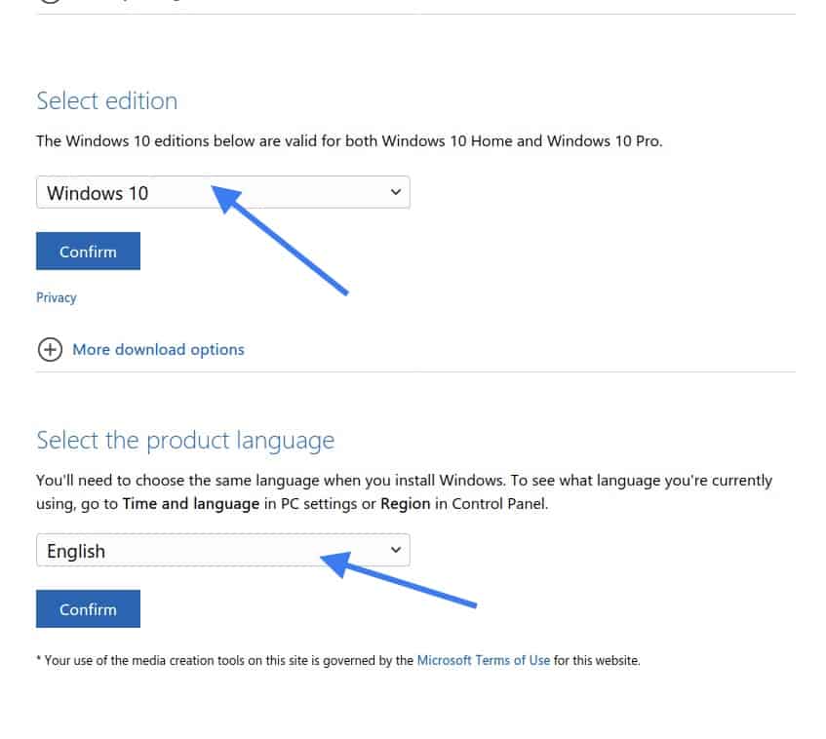The width and height of the screenshot is (826, 739).
Task: Confirm the selected product language
Action: coord(88,609)
